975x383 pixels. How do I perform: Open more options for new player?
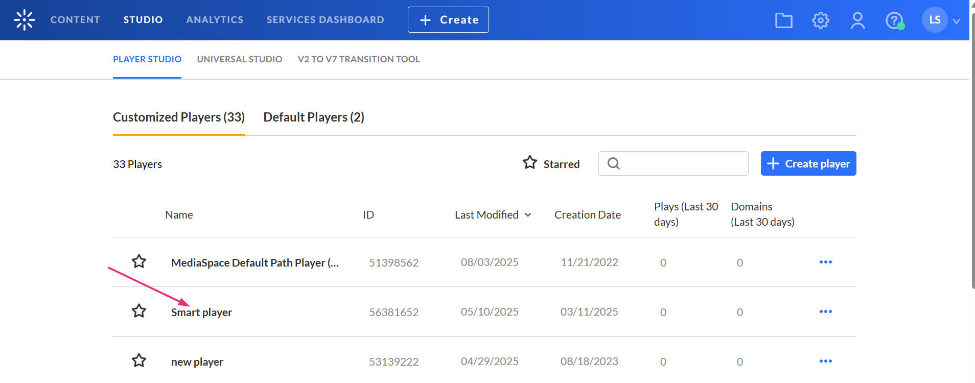pos(825,361)
